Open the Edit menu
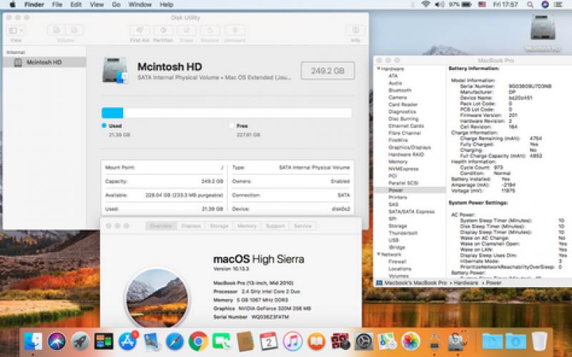This screenshot has width=572, height=357. (x=76, y=5)
